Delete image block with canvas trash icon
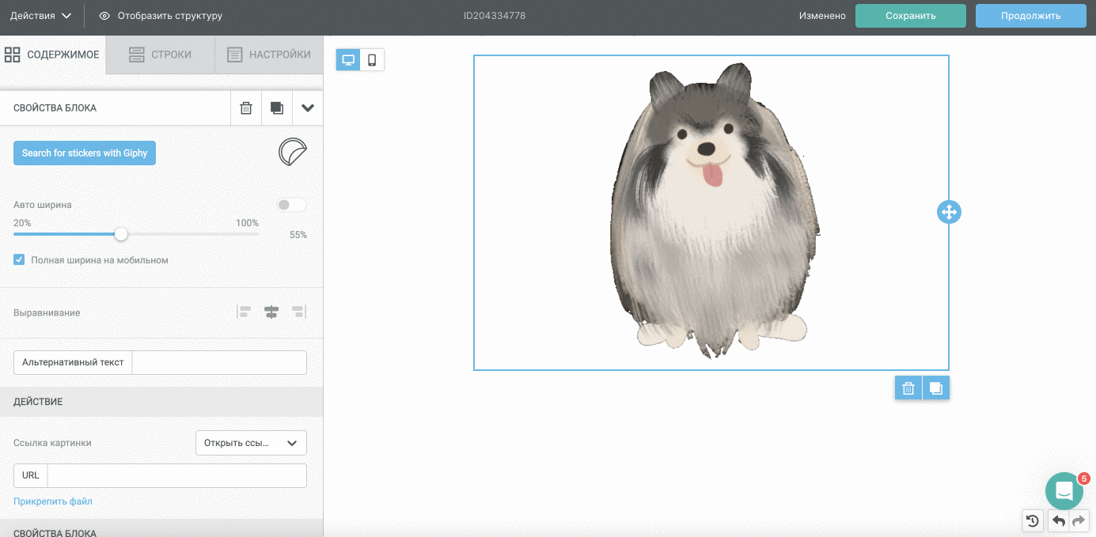This screenshot has height=537, width=1096. pyautogui.click(x=908, y=388)
